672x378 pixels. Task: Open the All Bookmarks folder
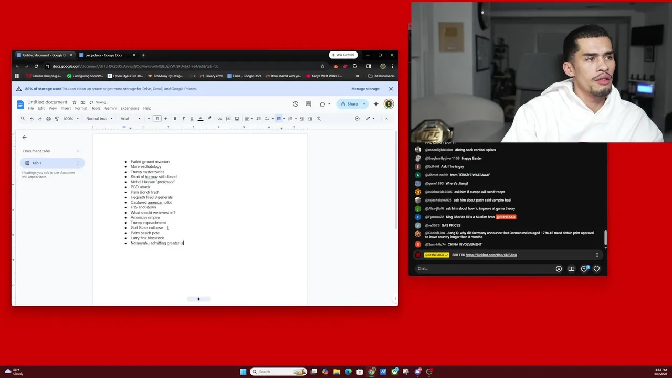tap(382, 76)
